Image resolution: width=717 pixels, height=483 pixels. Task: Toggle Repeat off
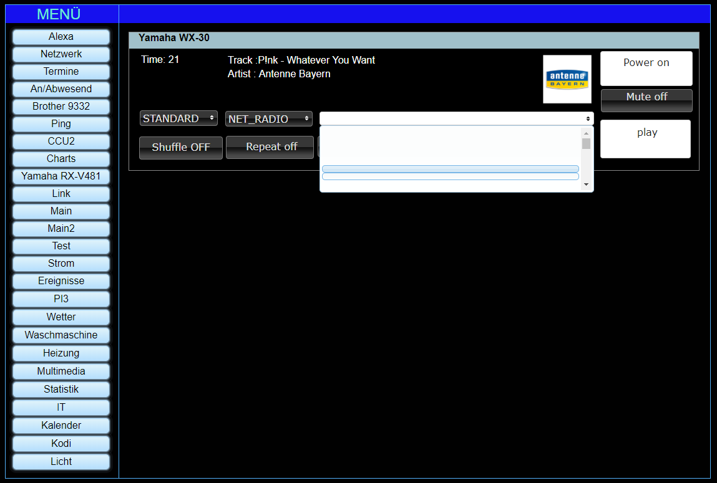coord(270,147)
